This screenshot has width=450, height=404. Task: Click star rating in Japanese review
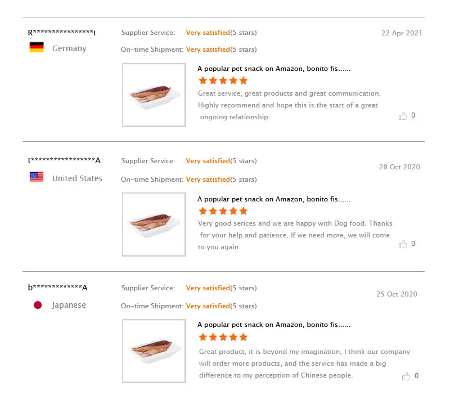tap(223, 338)
